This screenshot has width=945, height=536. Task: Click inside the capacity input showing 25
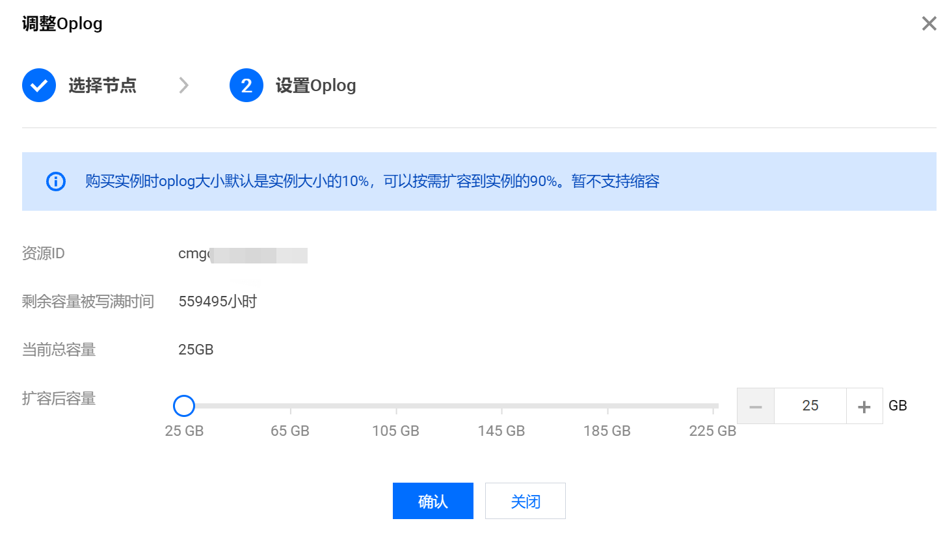(810, 405)
